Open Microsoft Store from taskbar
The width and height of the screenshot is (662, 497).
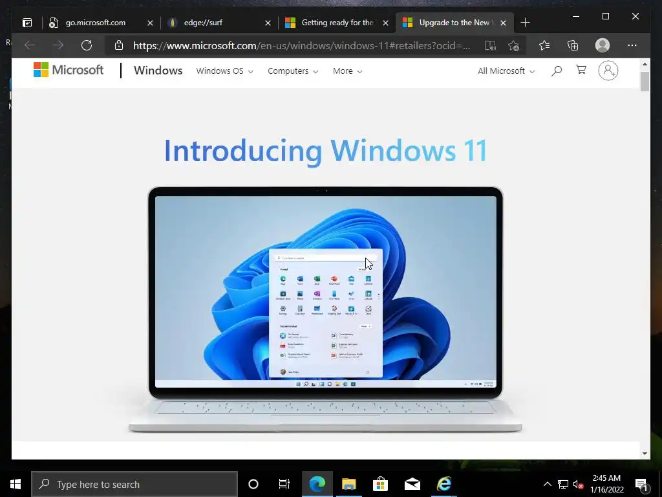[x=380, y=484]
